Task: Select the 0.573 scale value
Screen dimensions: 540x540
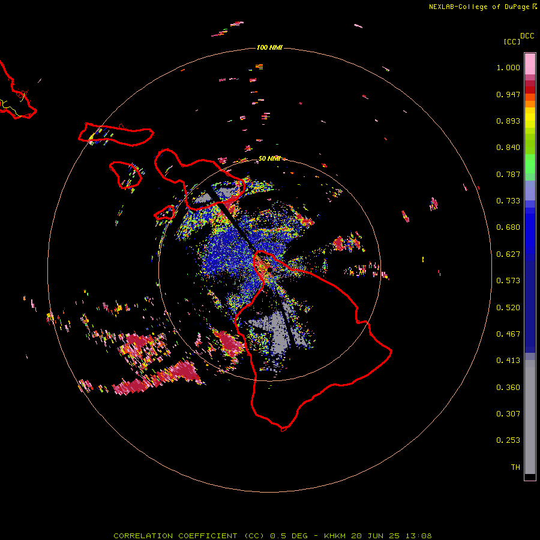Action: click(x=508, y=281)
